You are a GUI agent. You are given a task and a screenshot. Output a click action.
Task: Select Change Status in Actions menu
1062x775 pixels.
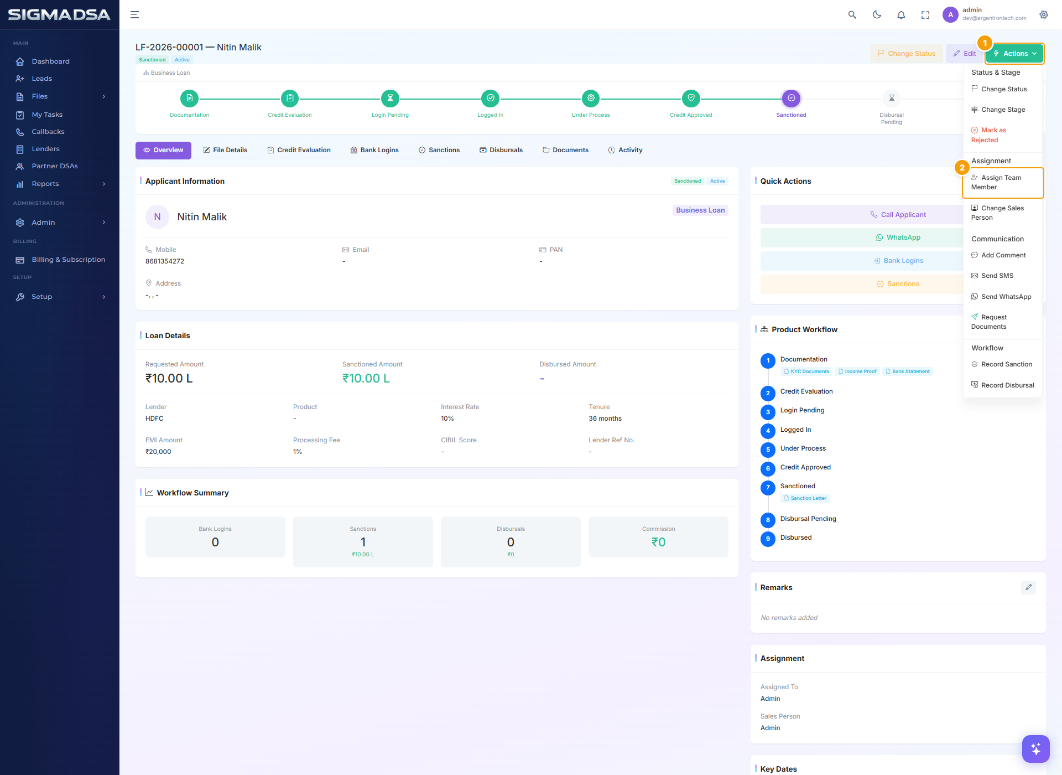(1003, 89)
